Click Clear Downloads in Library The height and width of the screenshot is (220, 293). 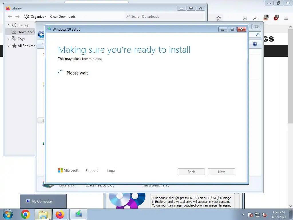[x=63, y=16]
